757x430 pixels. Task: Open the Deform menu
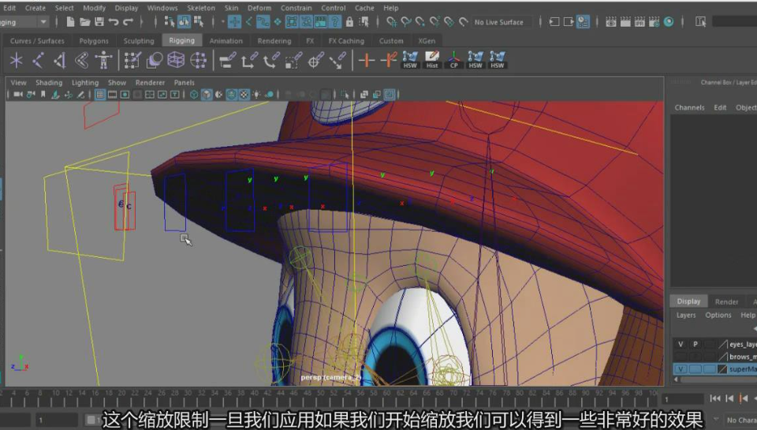[x=259, y=8]
